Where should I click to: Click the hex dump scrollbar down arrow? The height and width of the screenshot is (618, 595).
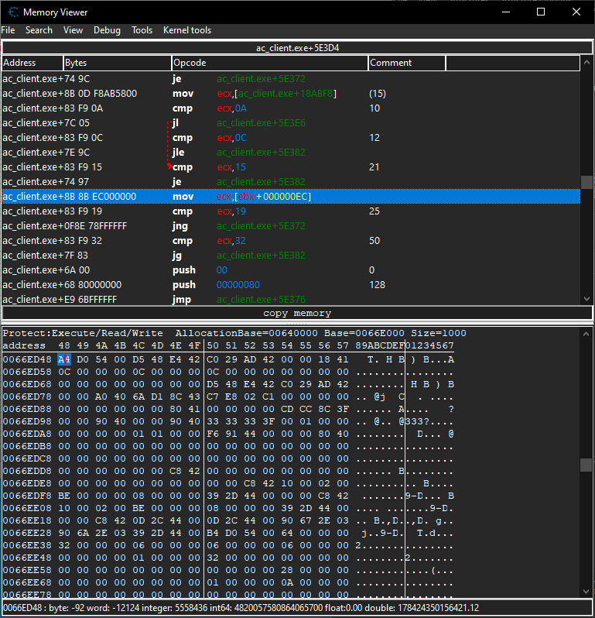click(587, 592)
